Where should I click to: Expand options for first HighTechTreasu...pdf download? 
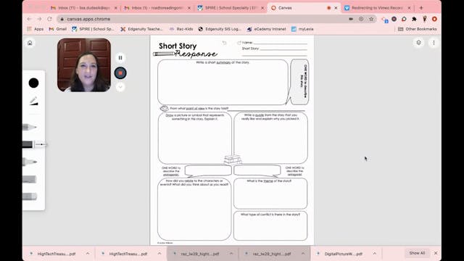pyautogui.click(x=88, y=254)
